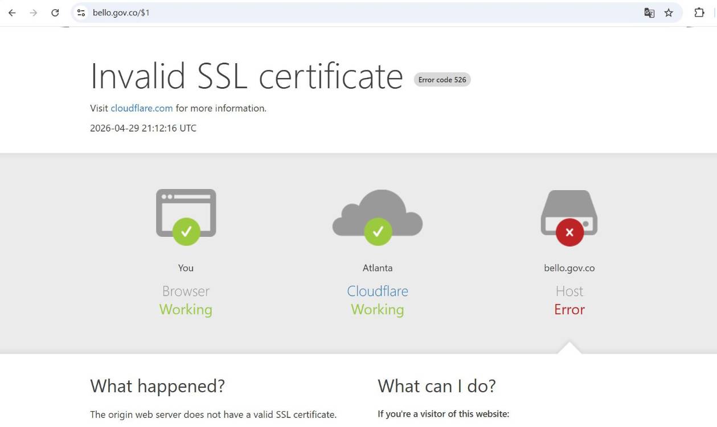Click the Invalid SSL certificate heading
This screenshot has width=717, height=427.
click(x=246, y=76)
